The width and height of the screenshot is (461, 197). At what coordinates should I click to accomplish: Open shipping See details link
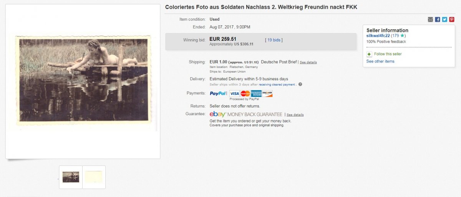point(308,62)
